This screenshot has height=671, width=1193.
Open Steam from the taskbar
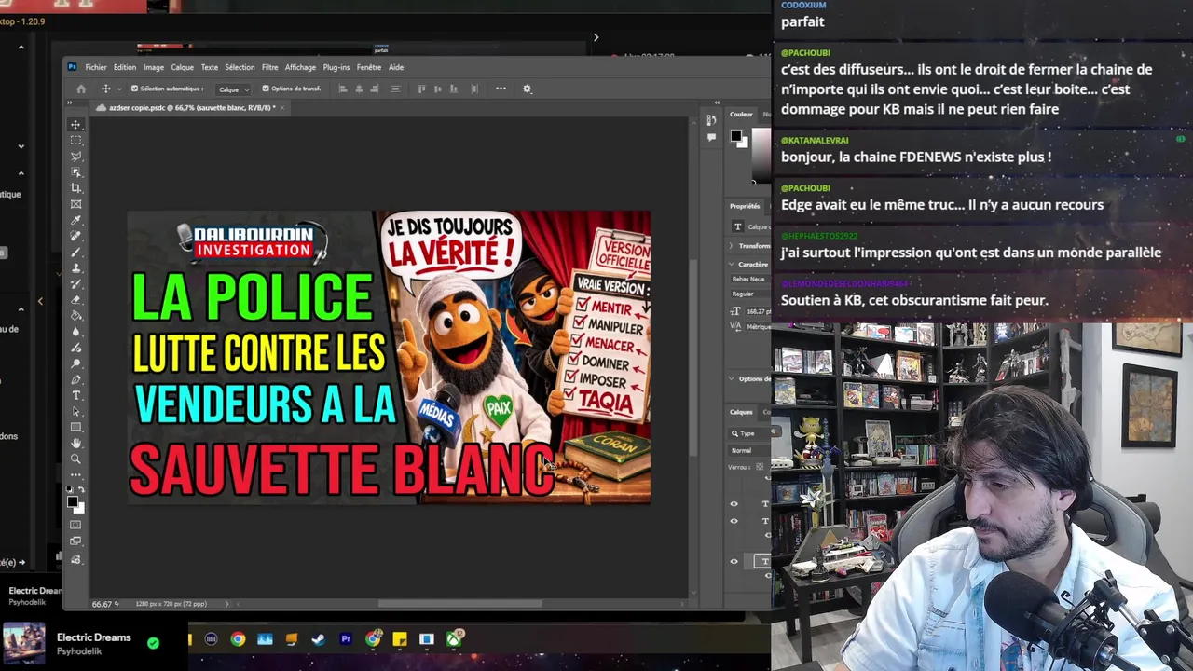(x=319, y=639)
